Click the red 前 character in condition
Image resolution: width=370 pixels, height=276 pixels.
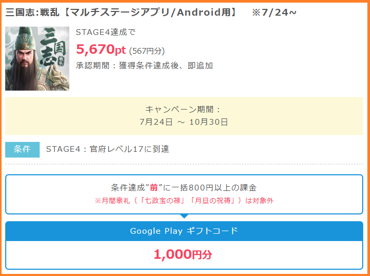(154, 188)
